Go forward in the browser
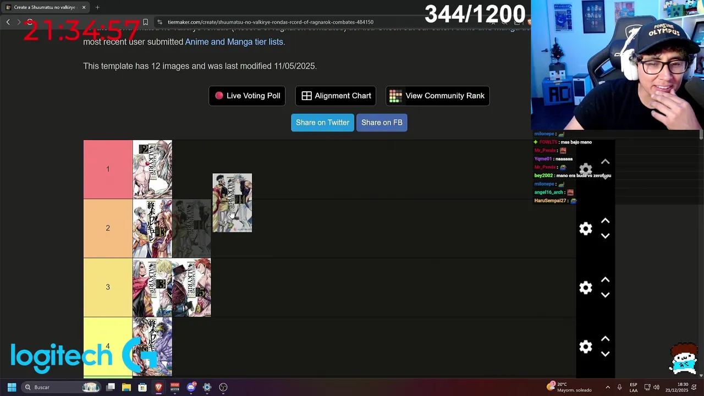 pyautogui.click(x=19, y=22)
